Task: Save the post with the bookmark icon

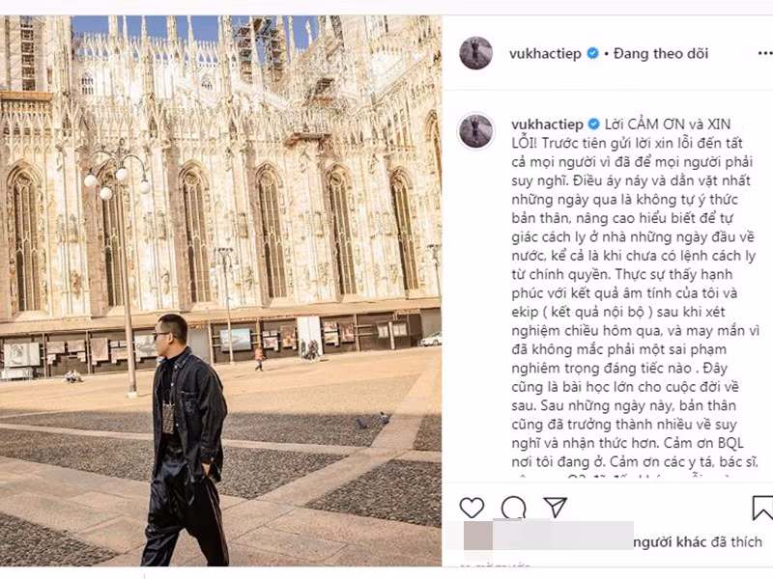Action: pyautogui.click(x=762, y=508)
